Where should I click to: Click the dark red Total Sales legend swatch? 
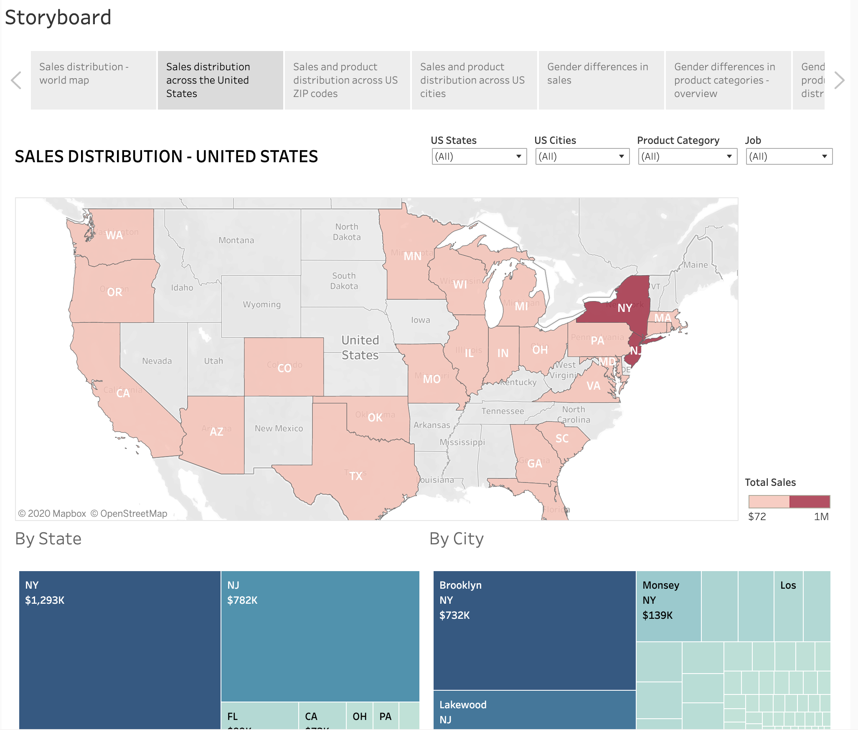810,501
